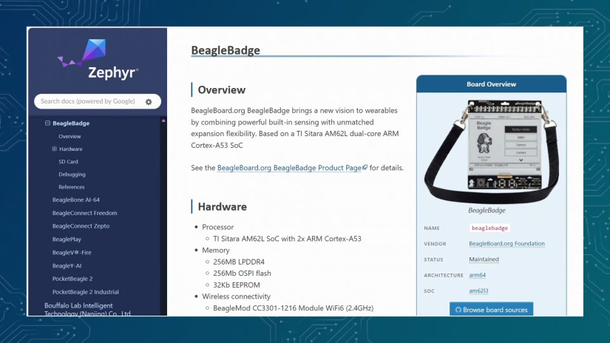The image size is (610, 343).
Task: Click 'TI Sitara AM62L SoC' processor line
Action: (x=287, y=238)
